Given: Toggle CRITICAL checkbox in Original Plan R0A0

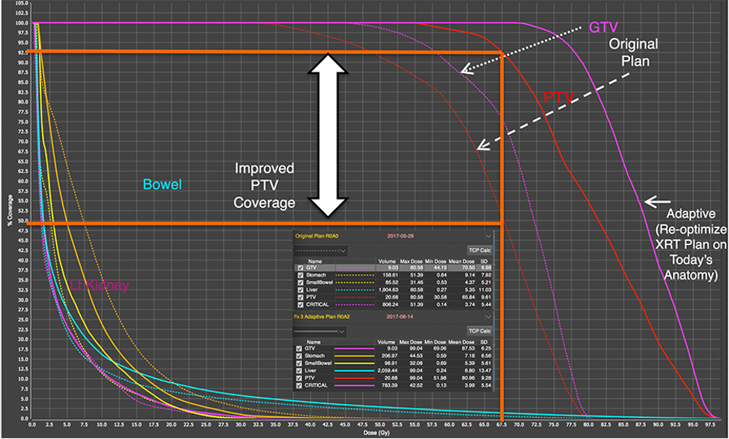Looking at the screenshot, I should [301, 305].
